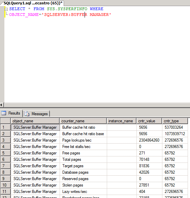Click the cntr_type column header
The height and width of the screenshot is (198, 190).
tap(175, 121)
